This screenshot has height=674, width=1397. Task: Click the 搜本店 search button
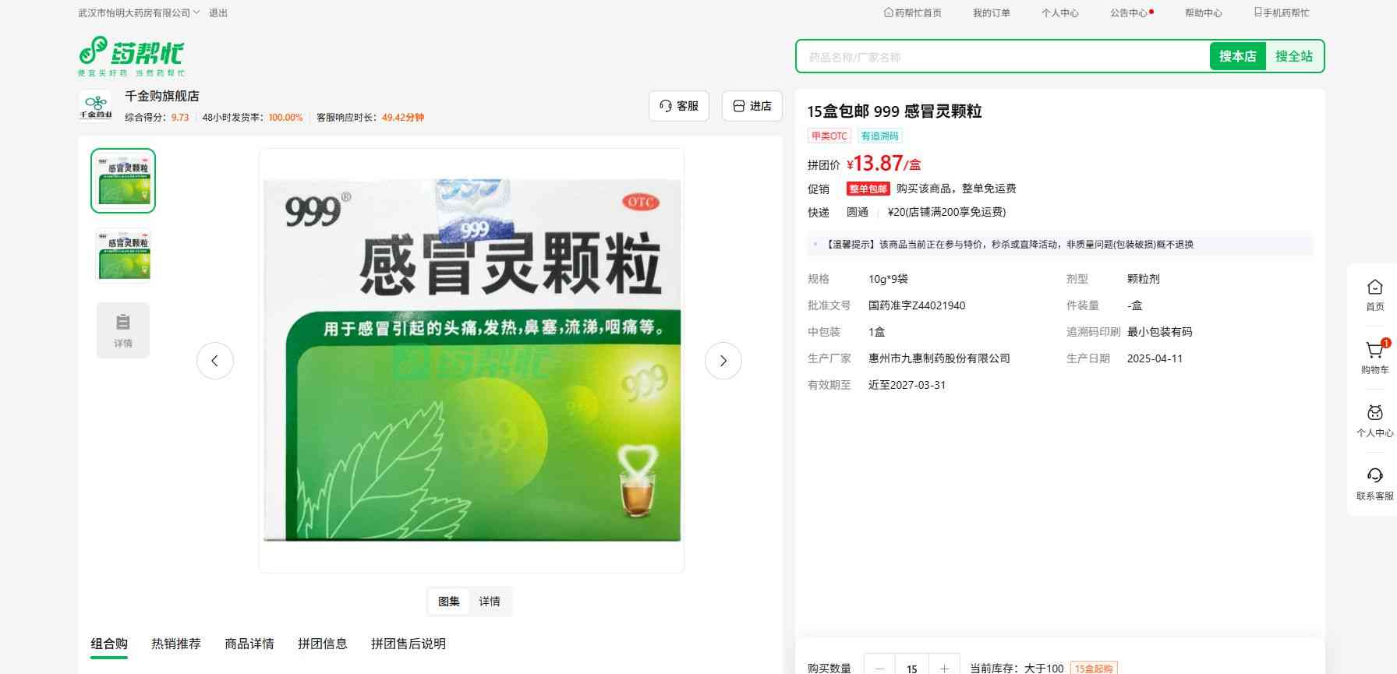point(1237,56)
